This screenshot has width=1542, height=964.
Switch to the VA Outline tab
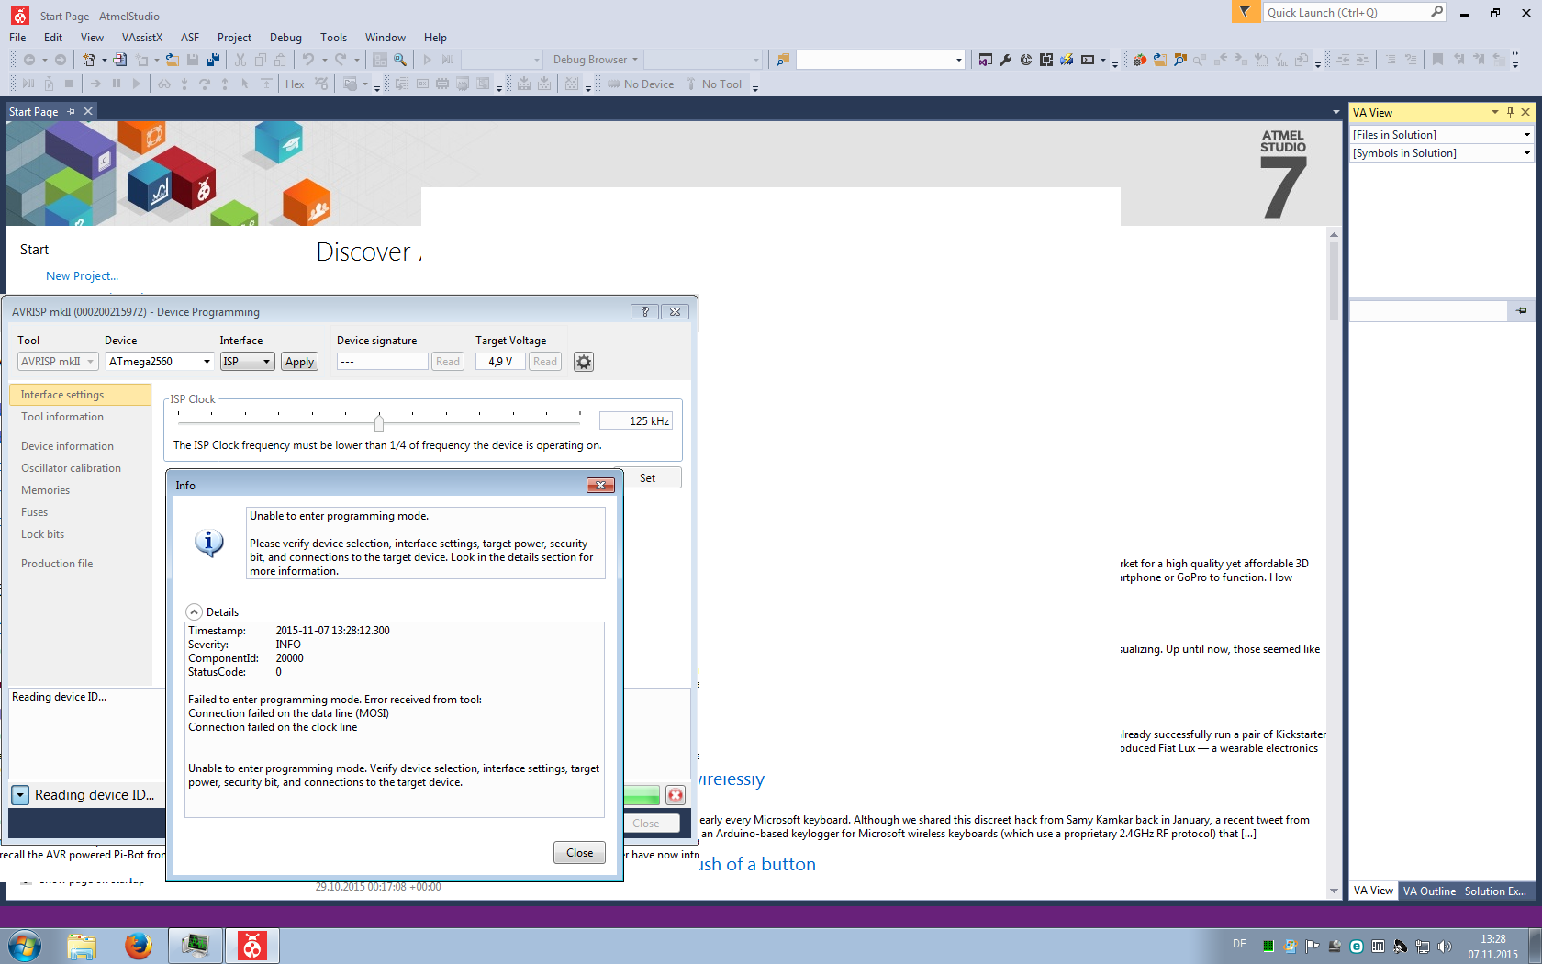click(1429, 891)
